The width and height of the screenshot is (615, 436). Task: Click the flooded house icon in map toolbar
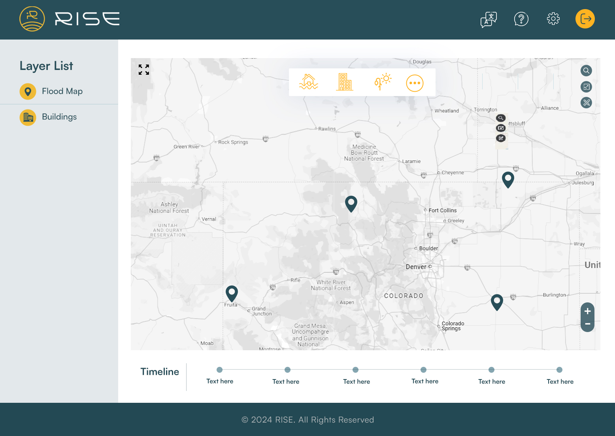pos(309,82)
